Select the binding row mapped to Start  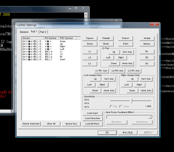(x=51, y=59)
